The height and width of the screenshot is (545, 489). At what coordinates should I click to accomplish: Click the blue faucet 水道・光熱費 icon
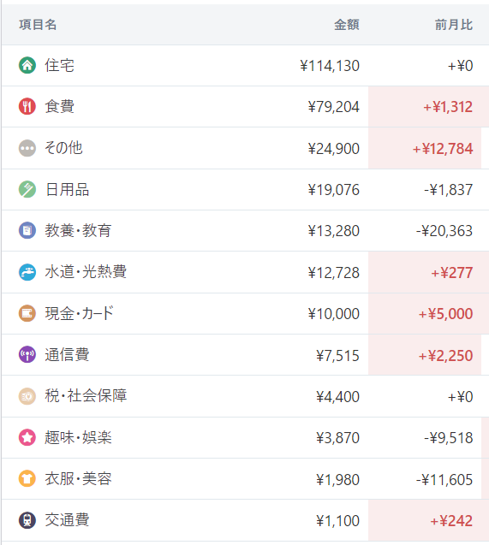pyautogui.click(x=27, y=272)
